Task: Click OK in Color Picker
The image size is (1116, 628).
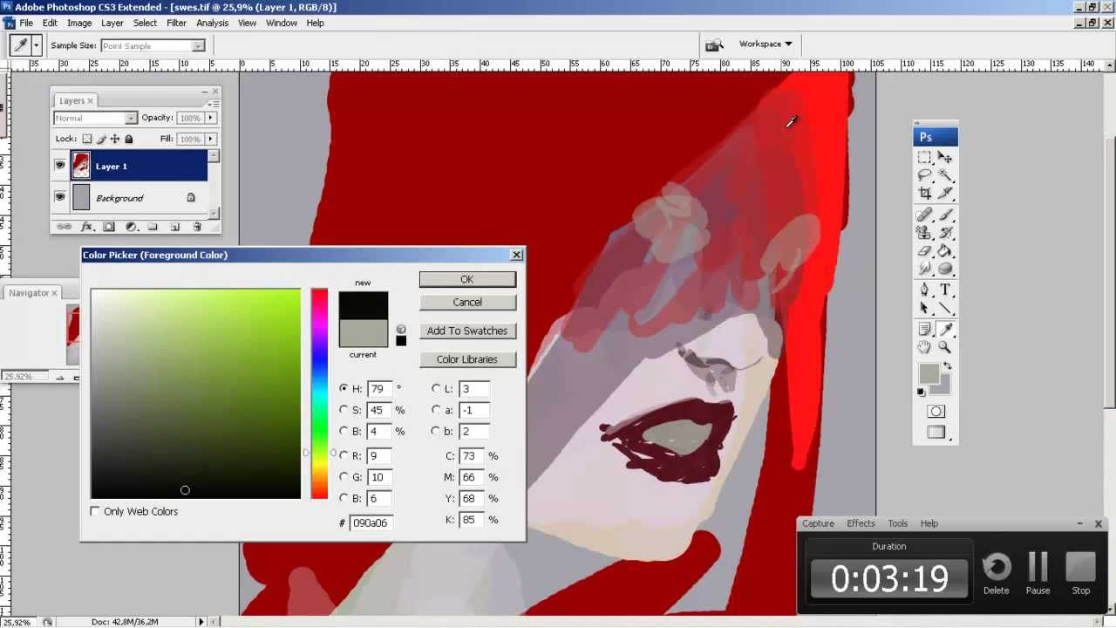Action: (467, 279)
